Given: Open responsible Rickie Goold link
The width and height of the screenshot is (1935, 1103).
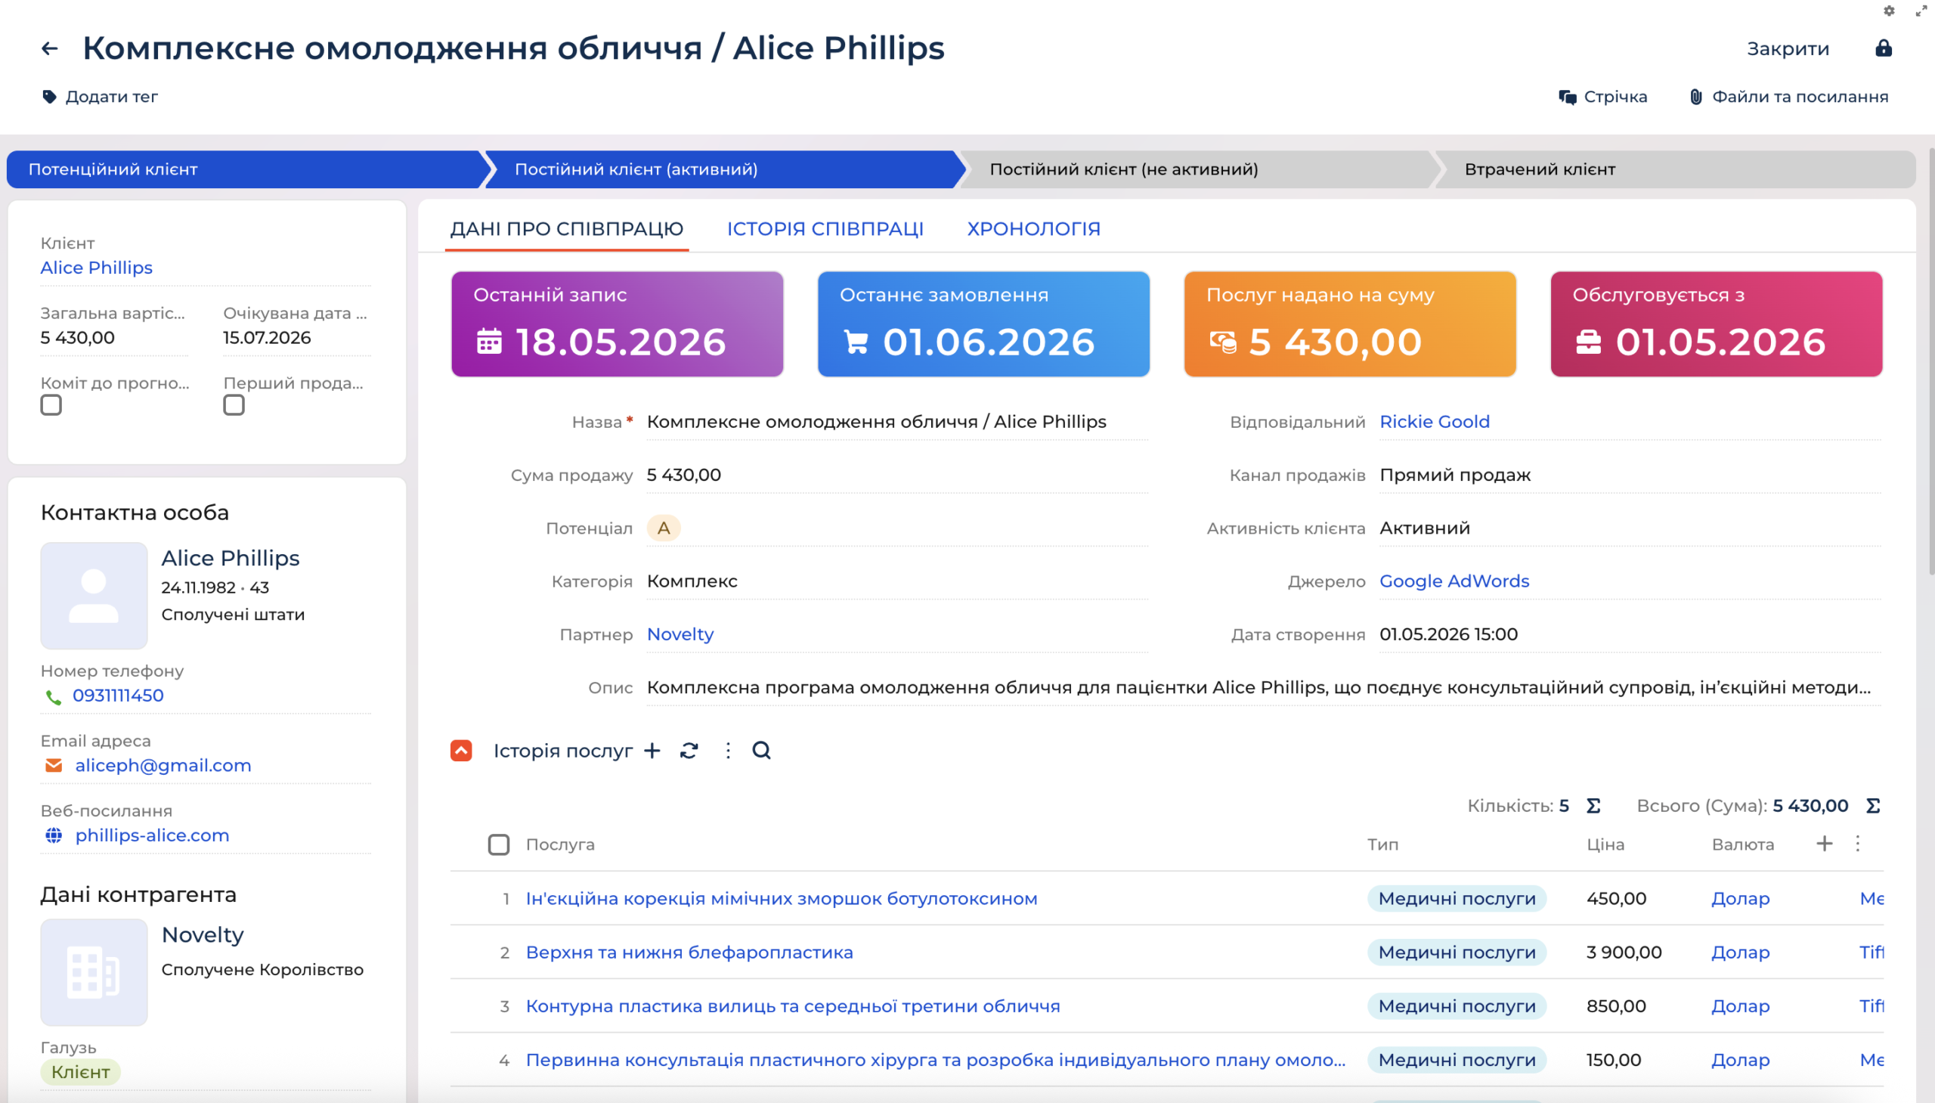Looking at the screenshot, I should click(x=1435, y=422).
